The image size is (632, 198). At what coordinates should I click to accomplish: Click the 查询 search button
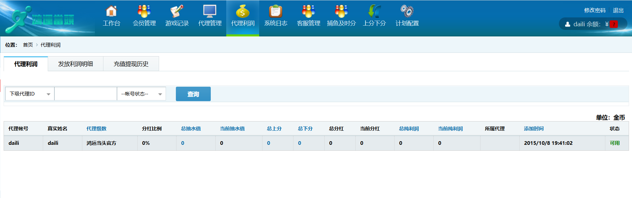193,94
